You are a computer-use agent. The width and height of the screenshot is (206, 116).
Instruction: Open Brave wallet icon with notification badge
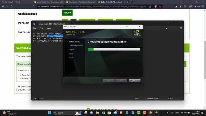click(190, 6)
